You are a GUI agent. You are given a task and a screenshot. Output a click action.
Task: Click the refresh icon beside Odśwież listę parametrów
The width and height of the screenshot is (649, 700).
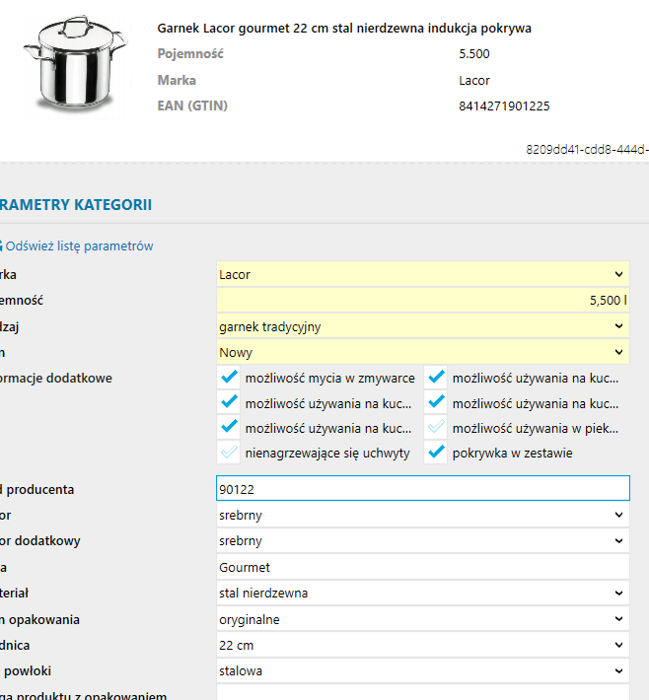tap(2, 246)
